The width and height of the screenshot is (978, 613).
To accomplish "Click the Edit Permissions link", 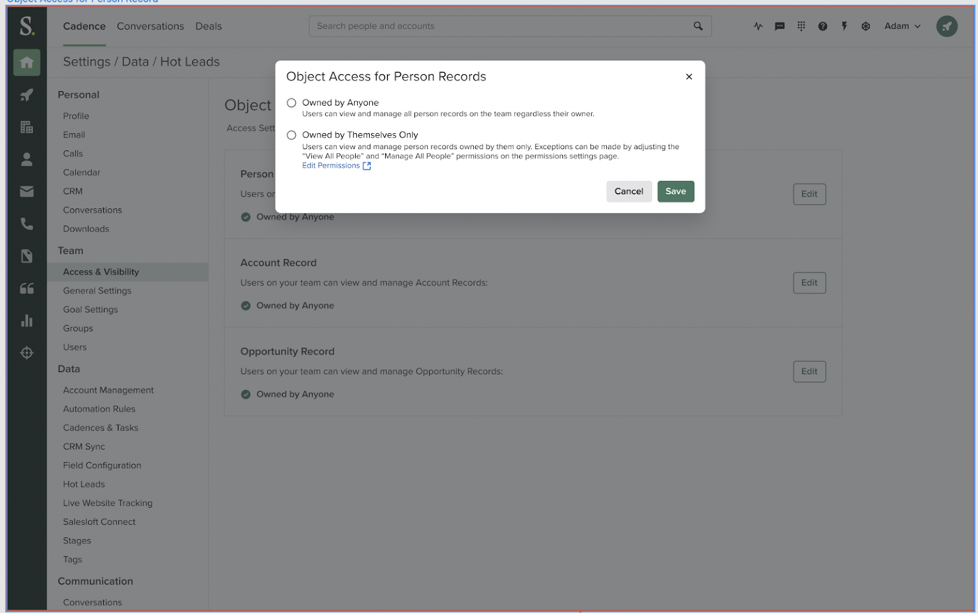I will [x=331, y=165].
